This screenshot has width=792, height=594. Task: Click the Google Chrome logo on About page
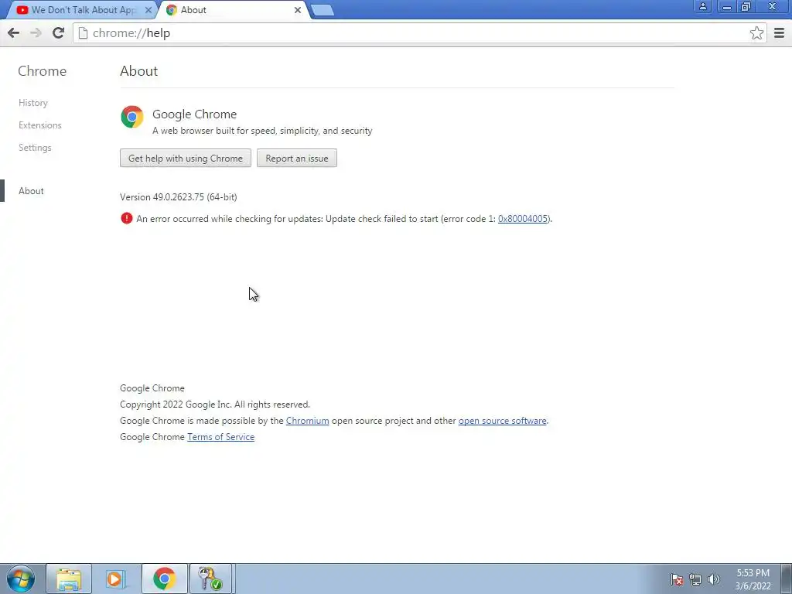(x=131, y=118)
